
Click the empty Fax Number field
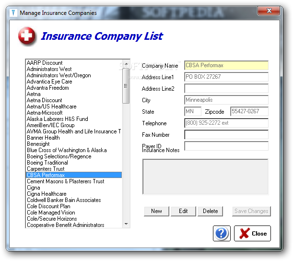pyautogui.click(x=226, y=134)
